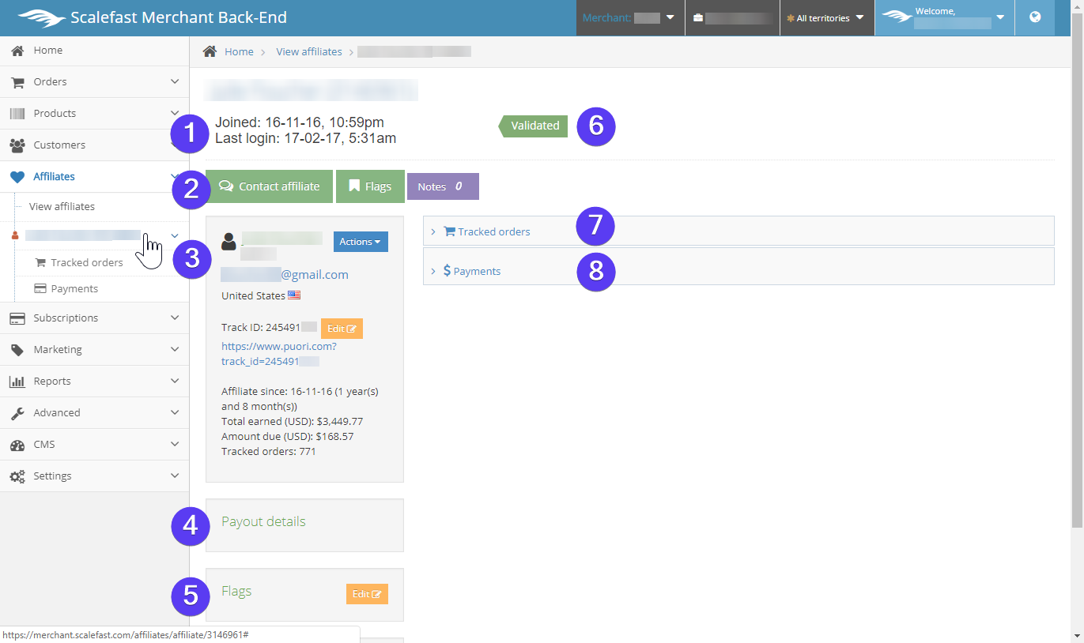Open the Actions dropdown for the affiliate
Screen dimensions: 1084x643
pos(361,242)
